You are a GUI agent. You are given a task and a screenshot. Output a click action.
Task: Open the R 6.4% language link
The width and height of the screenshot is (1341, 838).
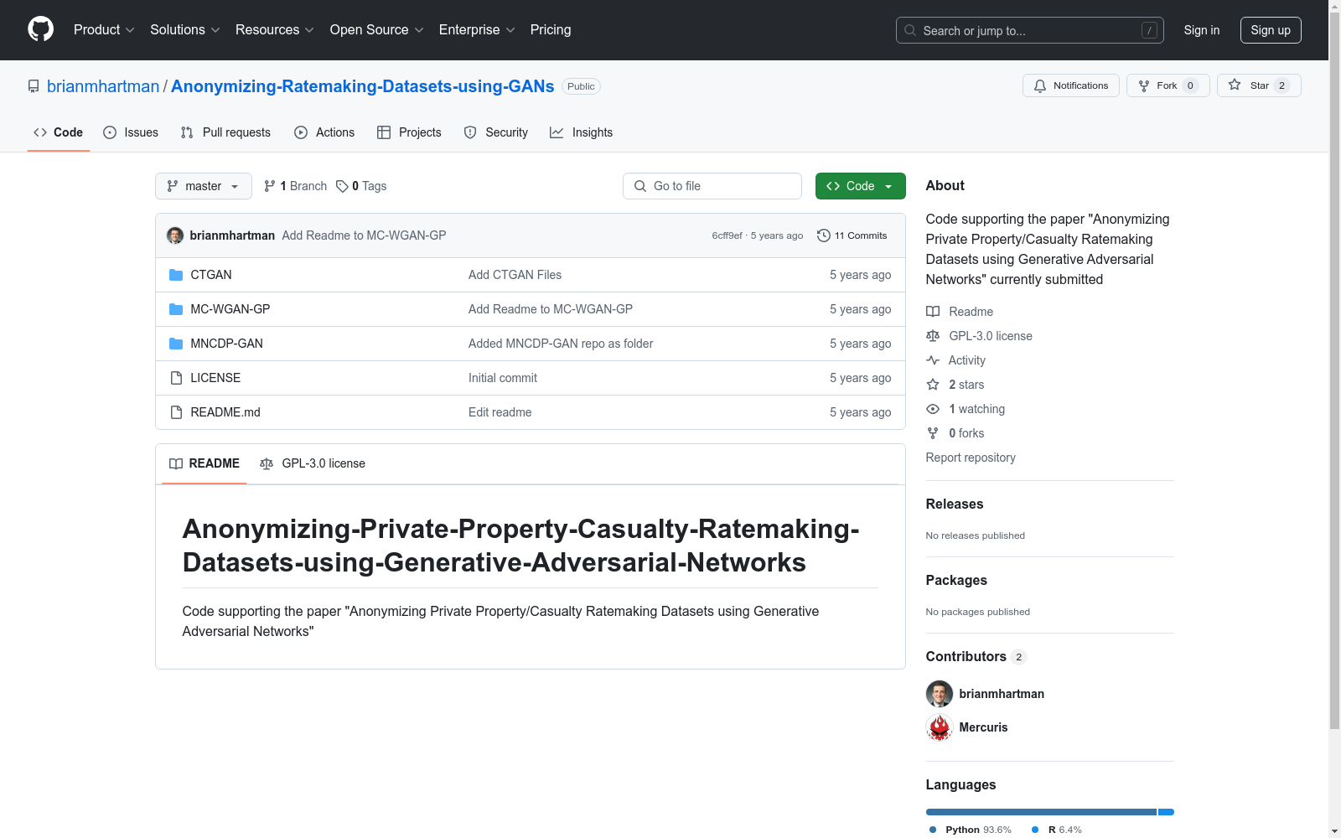point(1057,830)
